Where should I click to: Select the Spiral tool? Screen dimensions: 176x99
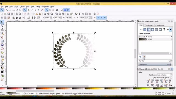click(x=2, y=56)
